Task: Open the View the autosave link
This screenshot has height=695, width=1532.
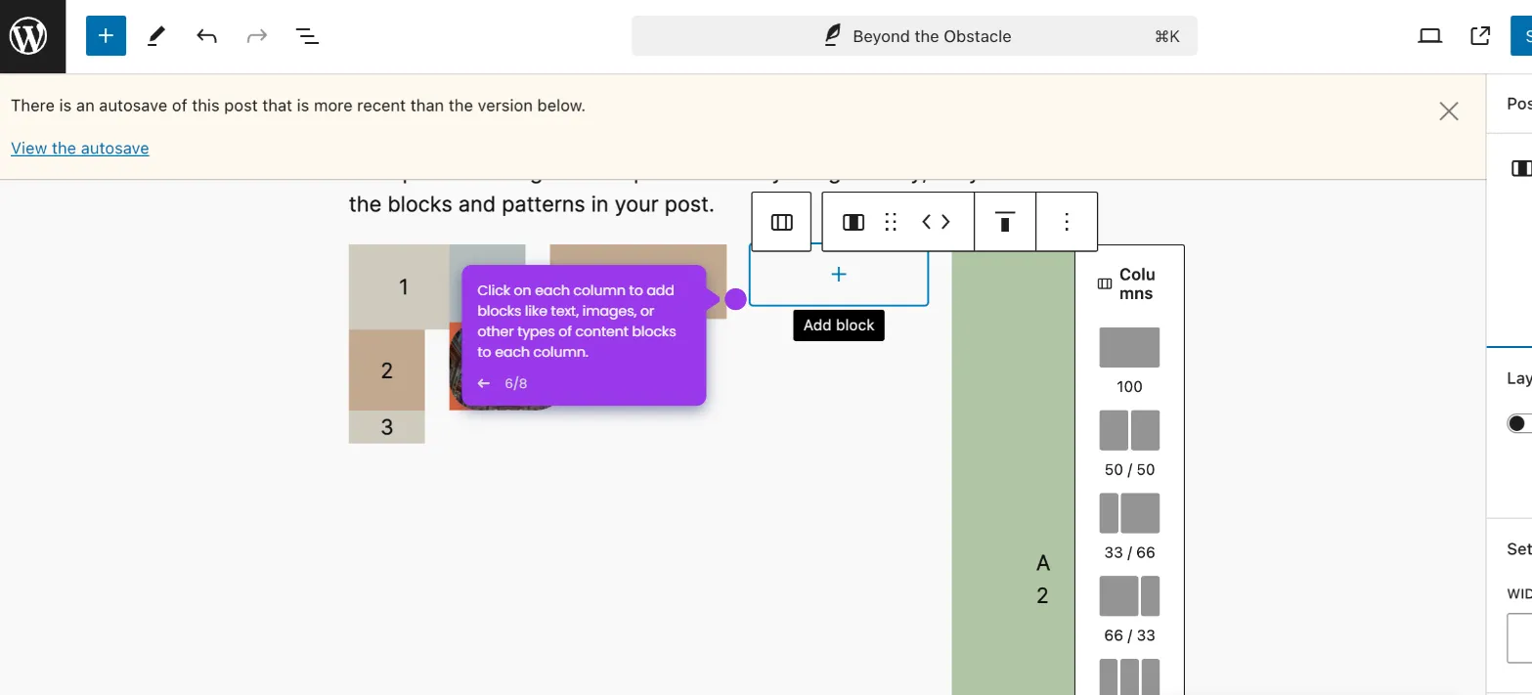Action: 80,149
